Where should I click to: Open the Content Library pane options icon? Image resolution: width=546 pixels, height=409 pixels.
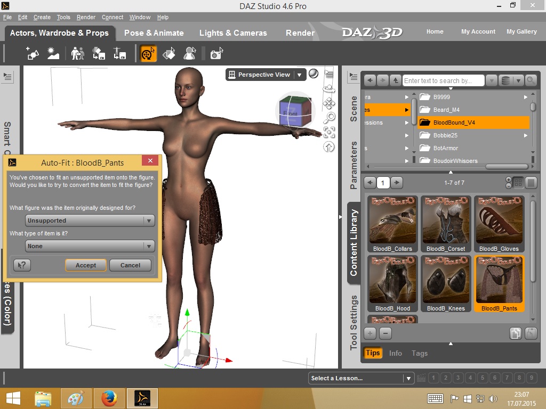[x=353, y=77]
